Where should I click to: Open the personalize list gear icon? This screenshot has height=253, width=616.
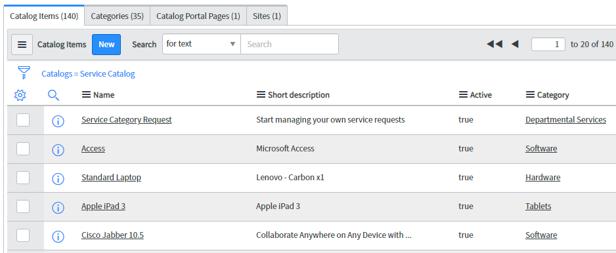20,95
